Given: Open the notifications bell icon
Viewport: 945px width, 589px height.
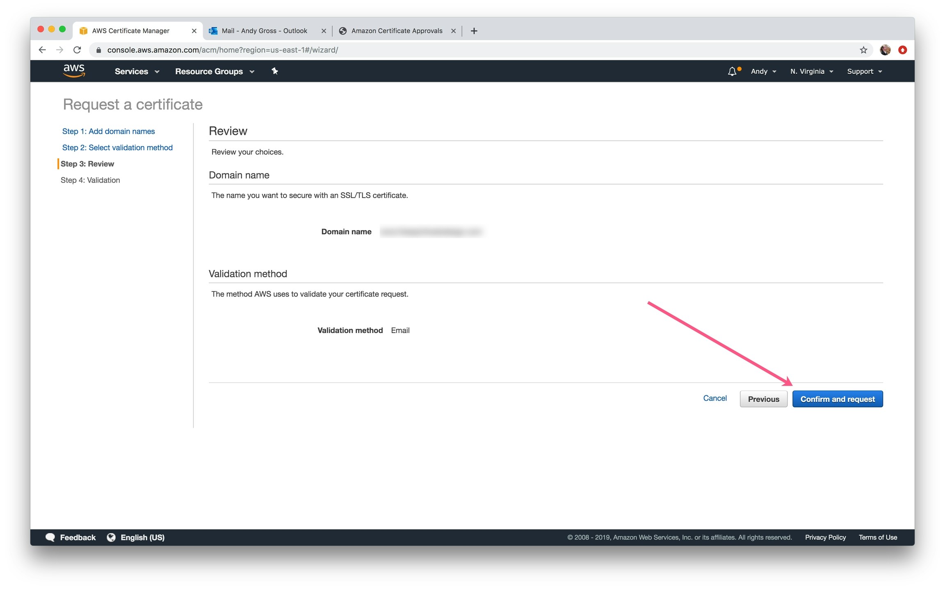Looking at the screenshot, I should 732,71.
